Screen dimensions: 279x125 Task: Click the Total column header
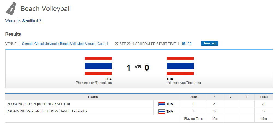coord(263,97)
